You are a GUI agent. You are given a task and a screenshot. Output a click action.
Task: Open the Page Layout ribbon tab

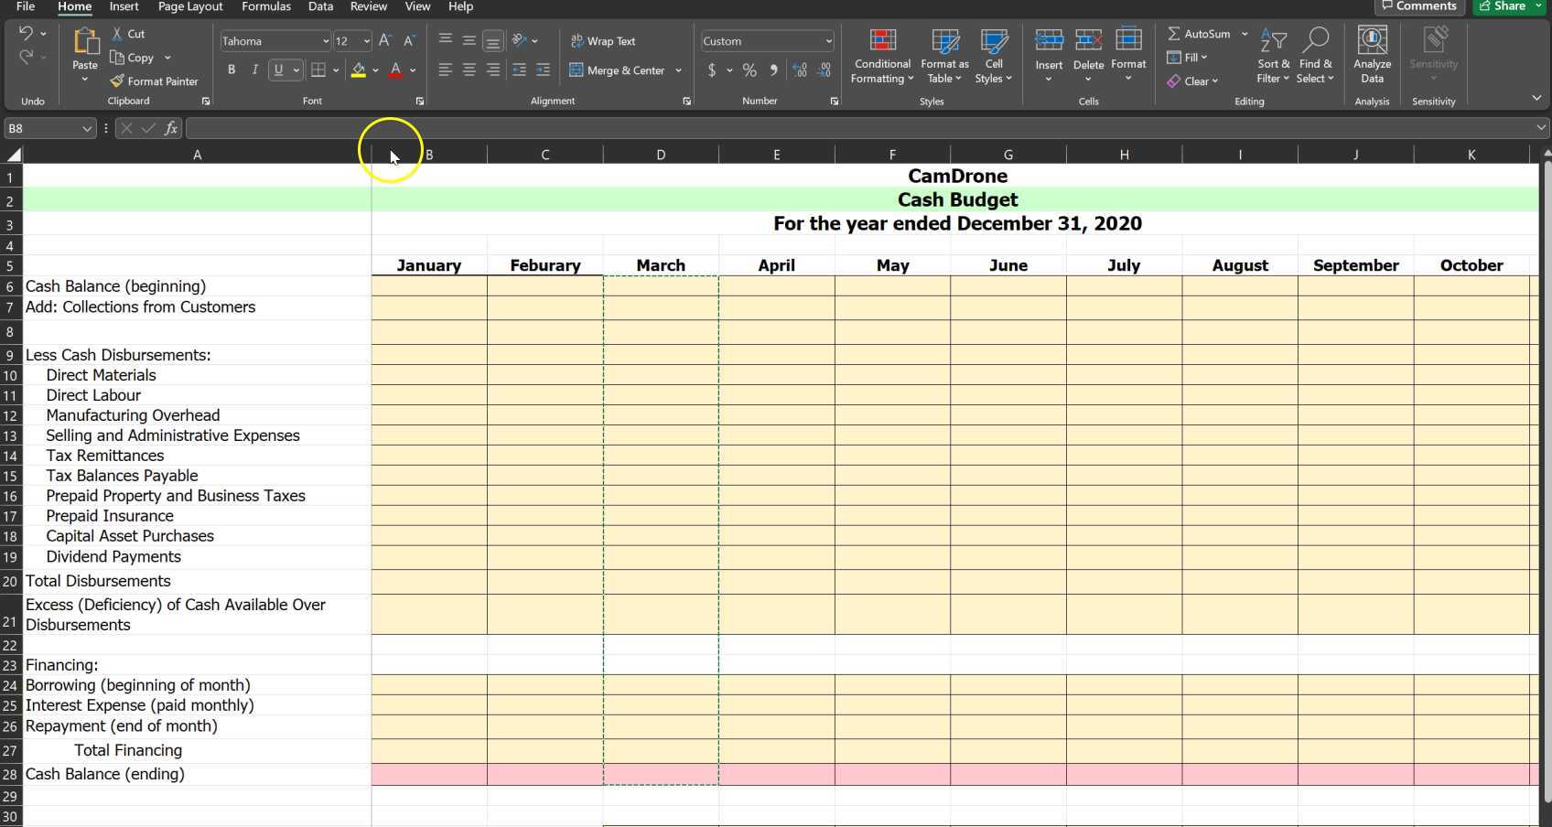(189, 6)
